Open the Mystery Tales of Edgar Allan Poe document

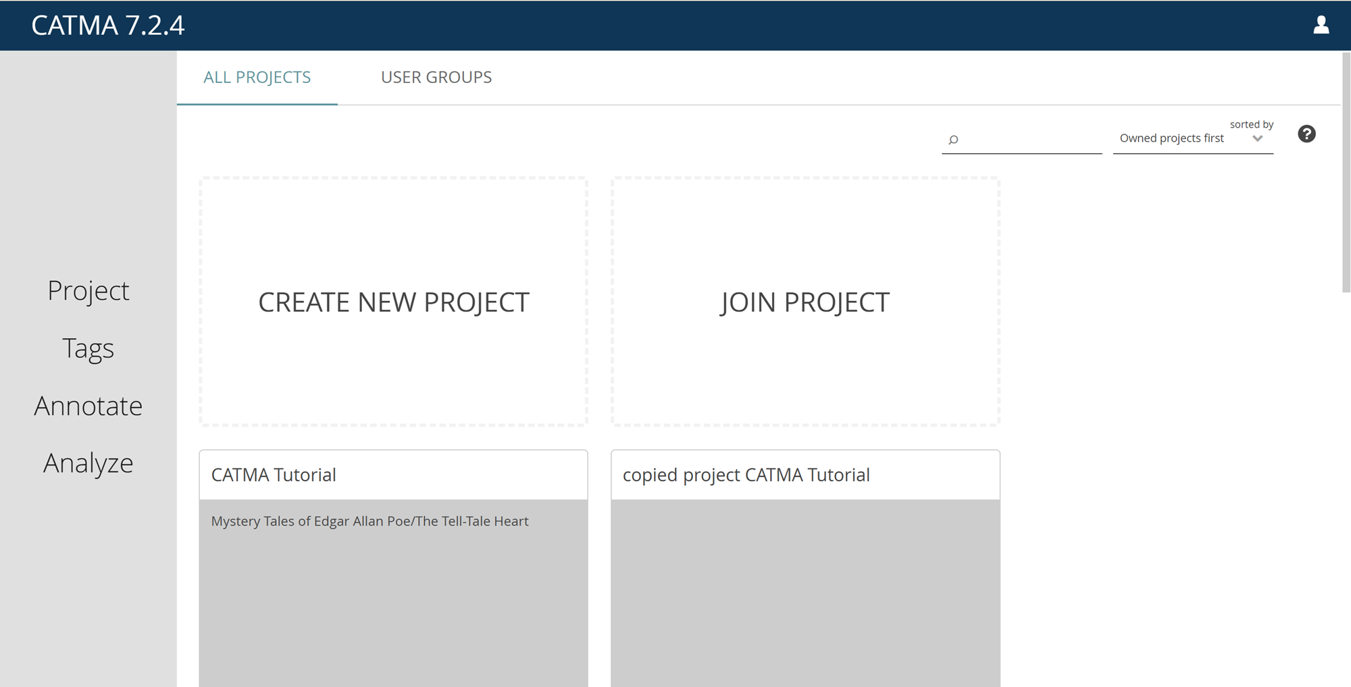(369, 520)
